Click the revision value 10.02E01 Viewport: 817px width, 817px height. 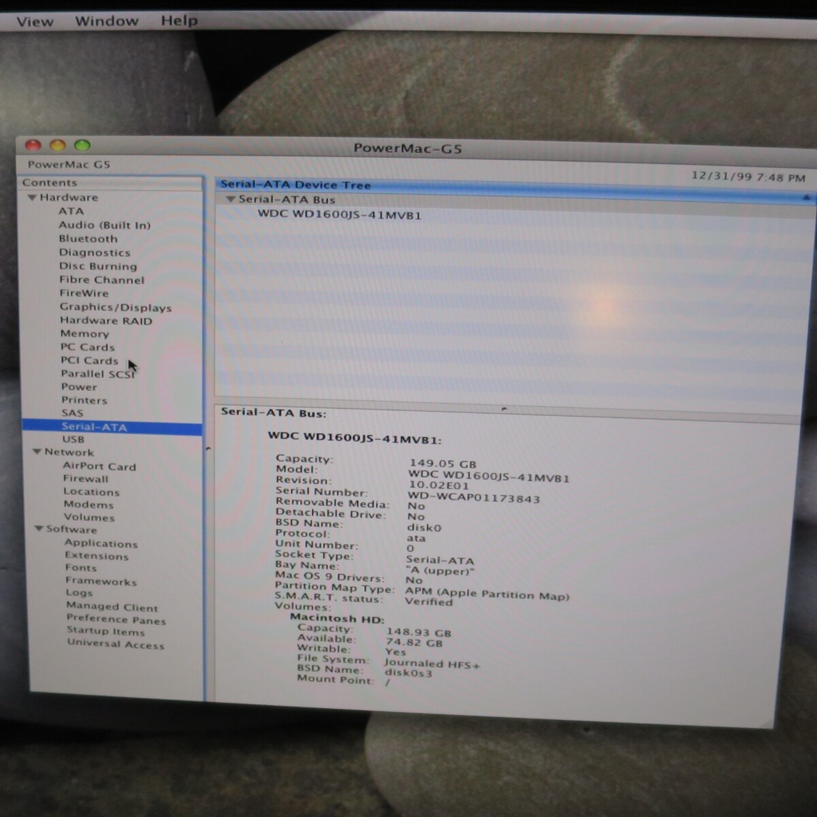point(438,485)
